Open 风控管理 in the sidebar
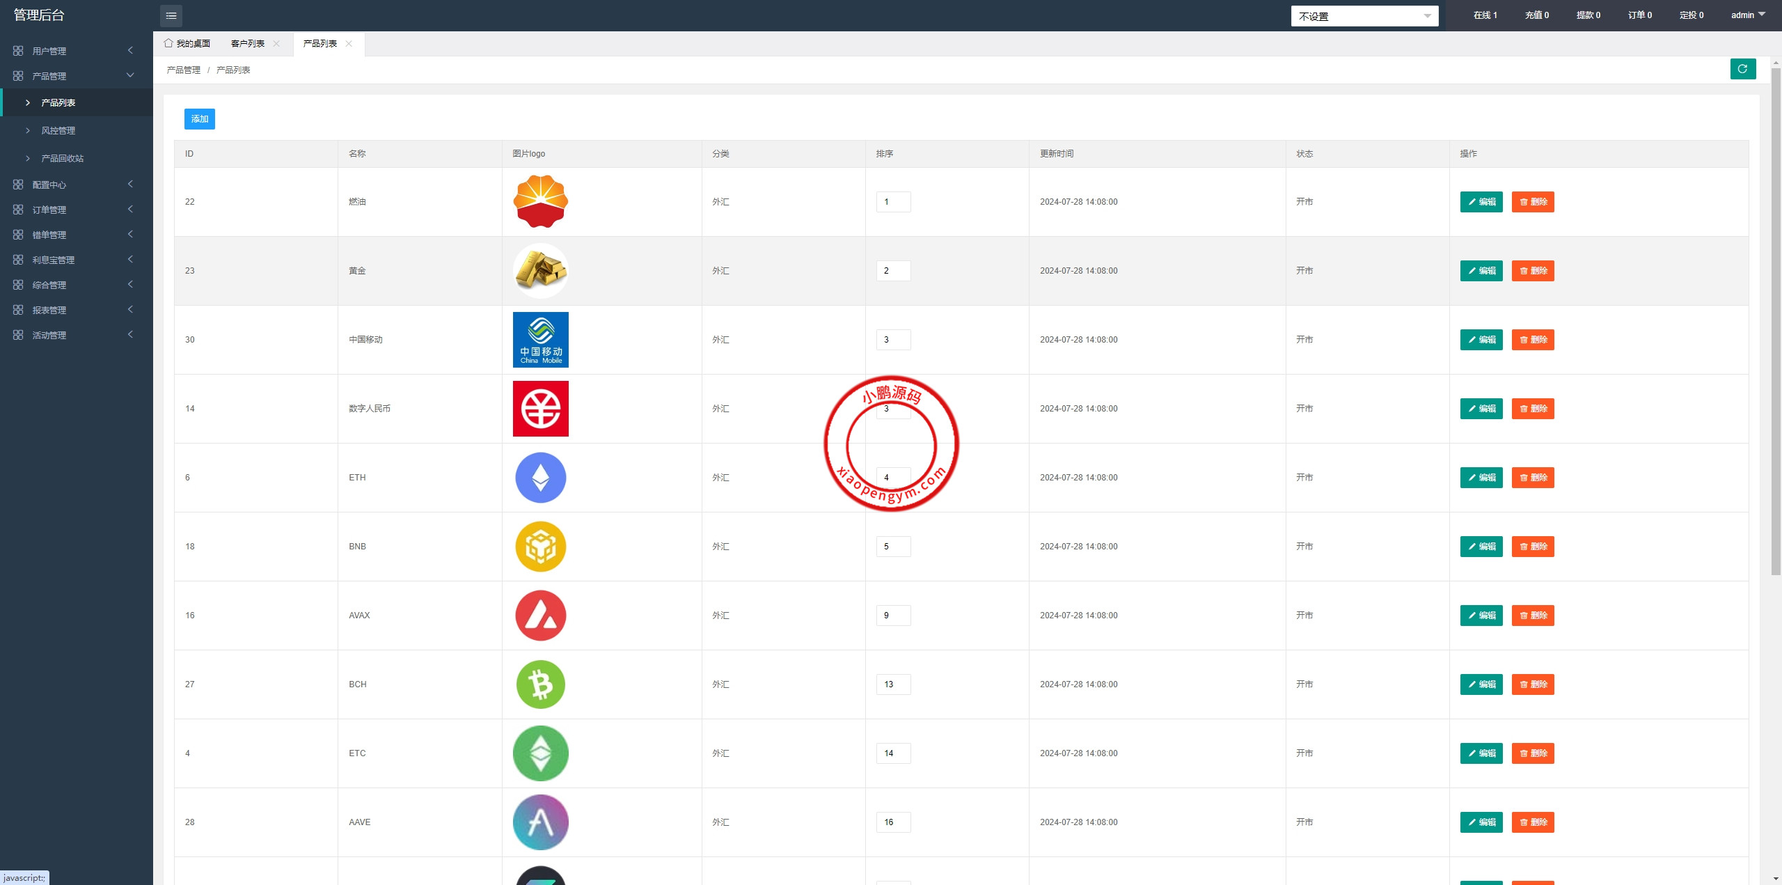The height and width of the screenshot is (885, 1782). coord(58,130)
